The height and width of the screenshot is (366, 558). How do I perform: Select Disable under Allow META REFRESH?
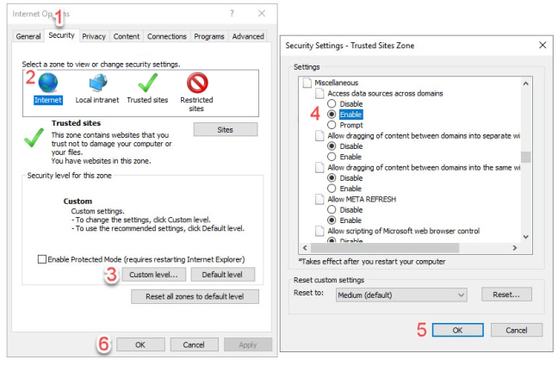333,209
